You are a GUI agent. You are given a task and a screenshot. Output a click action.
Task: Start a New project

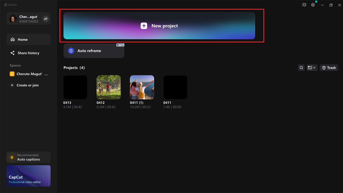[x=159, y=26]
